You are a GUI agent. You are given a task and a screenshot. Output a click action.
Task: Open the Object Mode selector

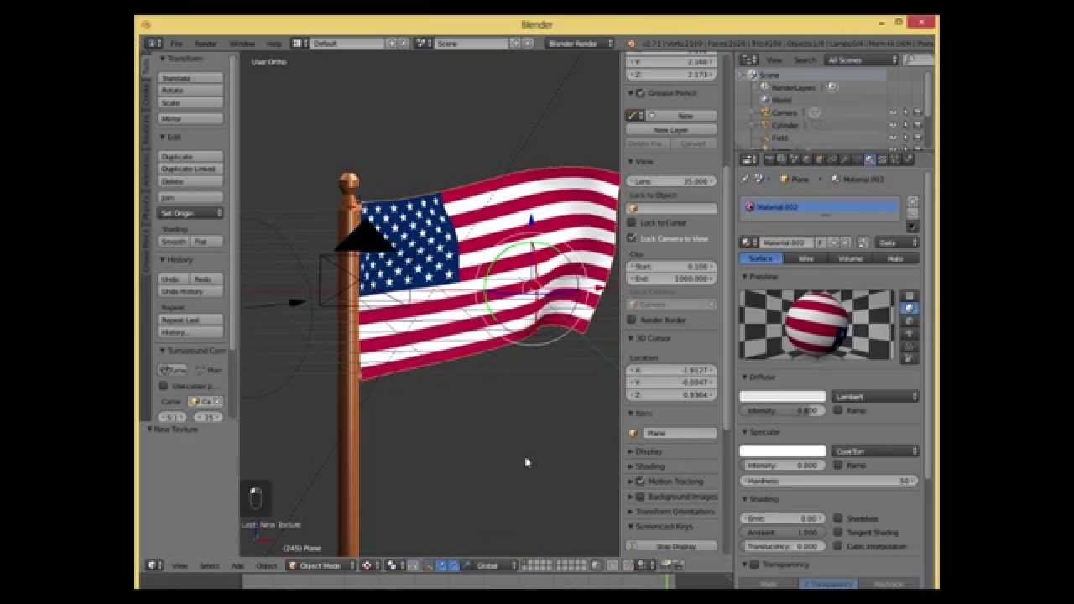(x=321, y=565)
